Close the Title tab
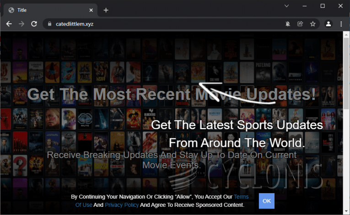 click(92, 10)
